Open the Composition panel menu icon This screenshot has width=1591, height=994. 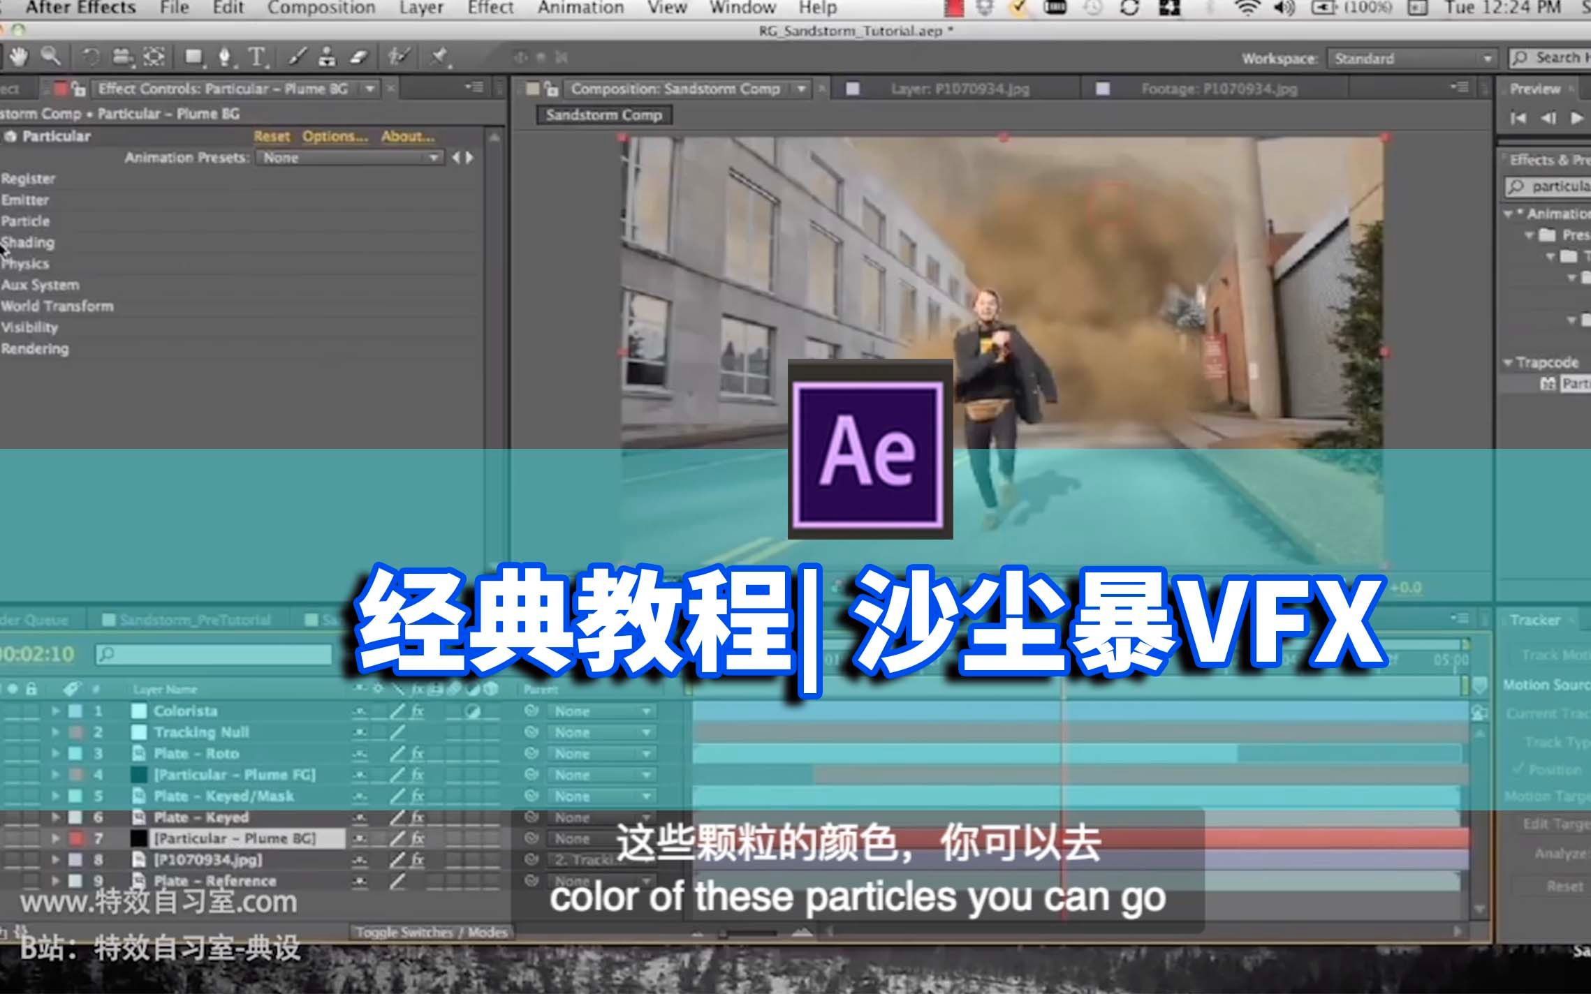click(1460, 88)
